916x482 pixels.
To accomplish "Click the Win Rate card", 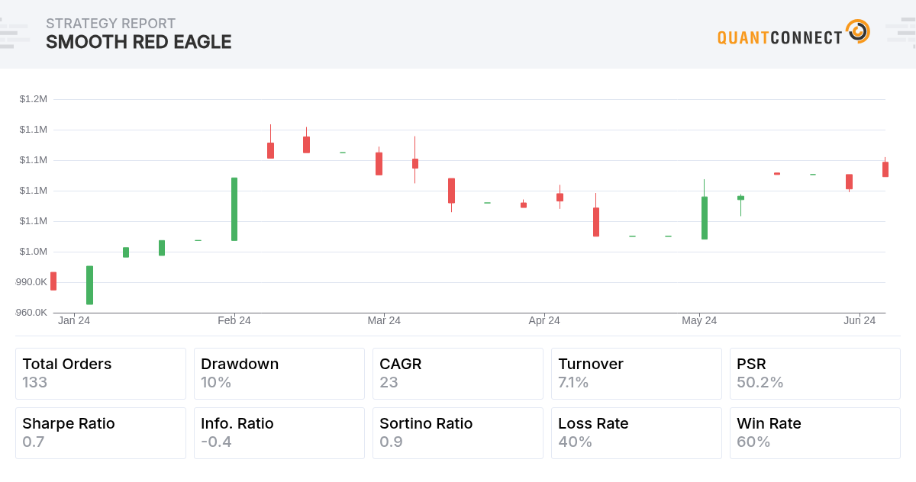I will pyautogui.click(x=815, y=433).
